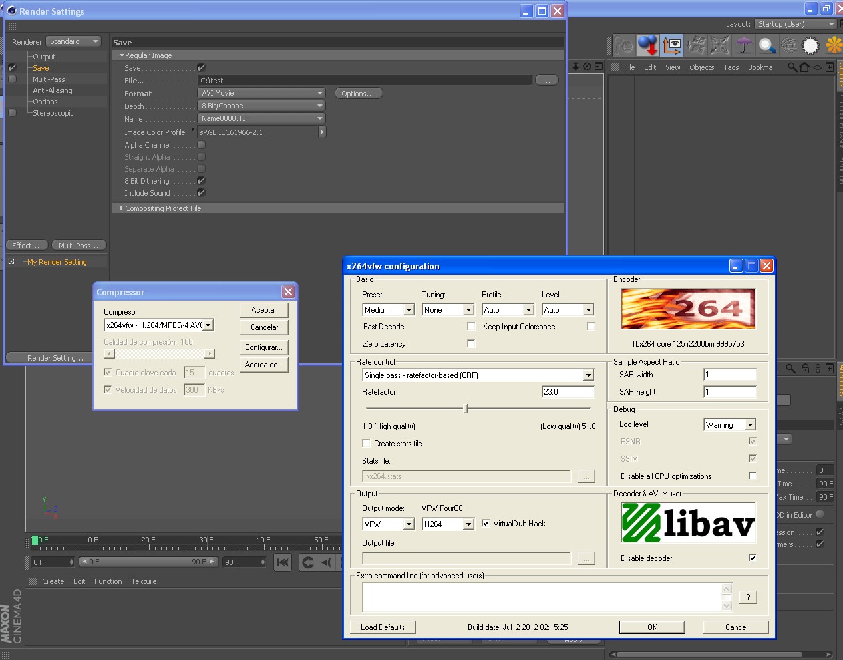The image size is (843, 660).
Task: Click the white gear toolbar icon
Action: pos(810,45)
